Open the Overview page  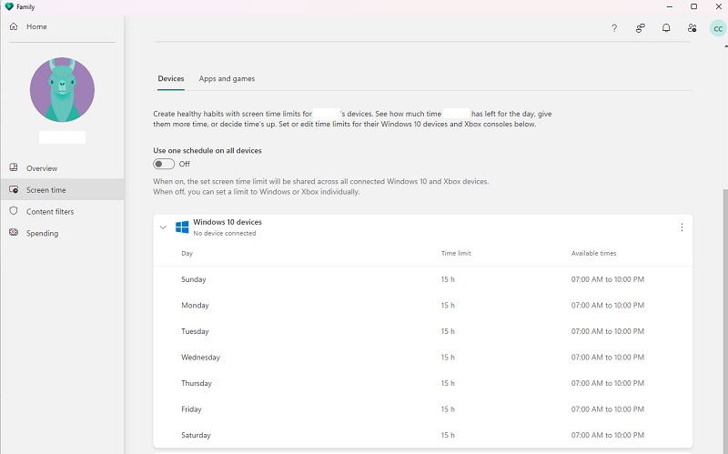tap(62, 168)
